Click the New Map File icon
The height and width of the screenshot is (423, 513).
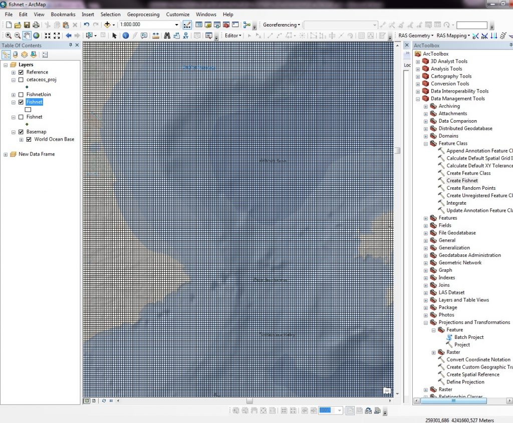9,25
